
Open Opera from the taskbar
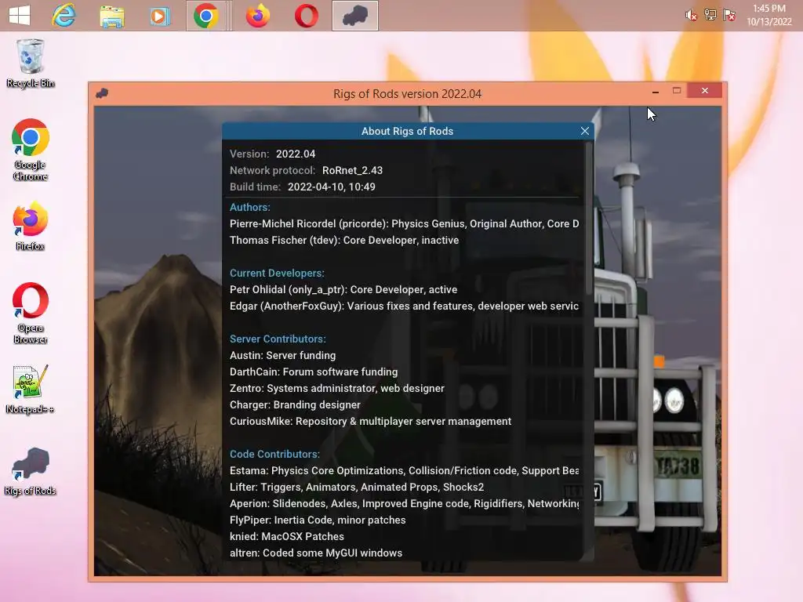[307, 16]
